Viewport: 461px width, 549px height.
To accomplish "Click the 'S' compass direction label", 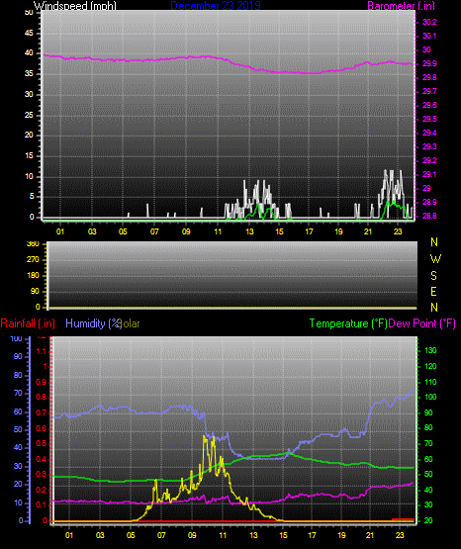I will (433, 276).
